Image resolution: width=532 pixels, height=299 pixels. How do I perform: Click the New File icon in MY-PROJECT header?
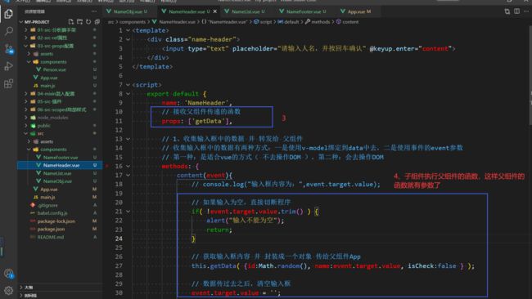[x=70, y=22]
